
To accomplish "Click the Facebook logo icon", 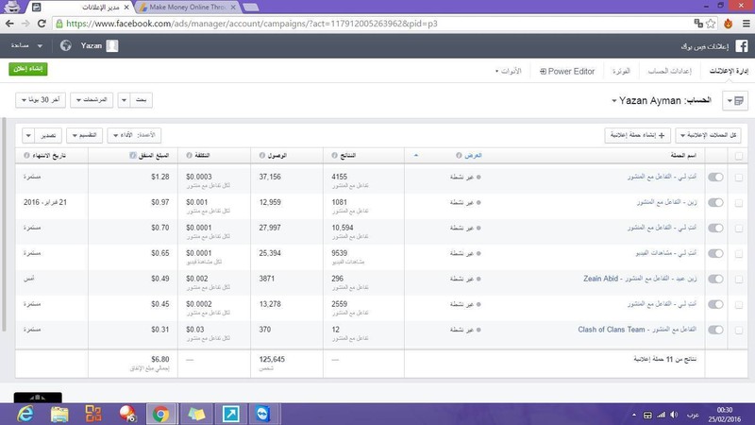I will point(742,45).
